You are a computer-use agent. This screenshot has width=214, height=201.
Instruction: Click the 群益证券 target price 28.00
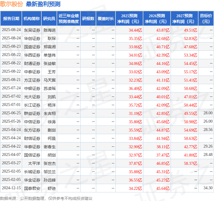[x=208, y=113]
